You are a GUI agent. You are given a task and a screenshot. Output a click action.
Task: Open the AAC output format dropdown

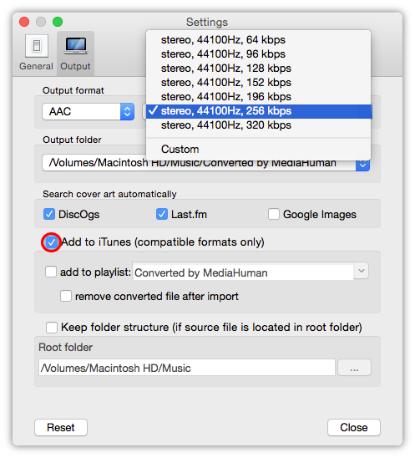[89, 111]
